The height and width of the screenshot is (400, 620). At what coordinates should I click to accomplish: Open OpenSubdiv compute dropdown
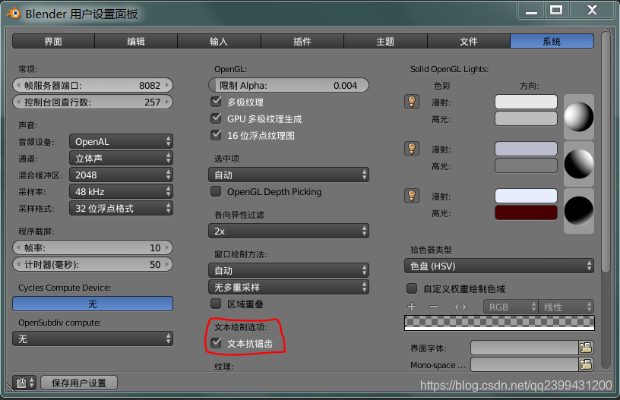pyautogui.click(x=93, y=339)
